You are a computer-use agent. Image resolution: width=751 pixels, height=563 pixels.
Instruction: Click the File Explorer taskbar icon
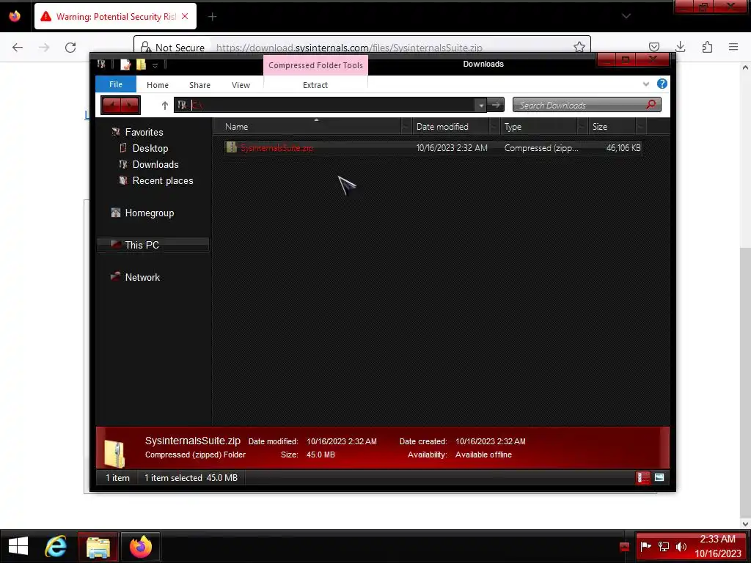tap(98, 547)
